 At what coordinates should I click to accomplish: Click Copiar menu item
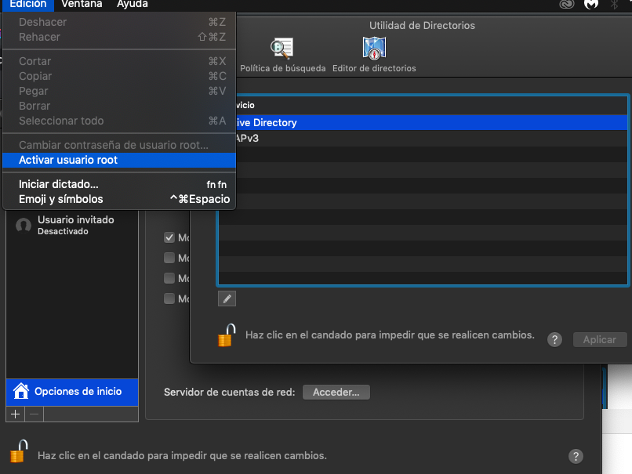(x=119, y=76)
